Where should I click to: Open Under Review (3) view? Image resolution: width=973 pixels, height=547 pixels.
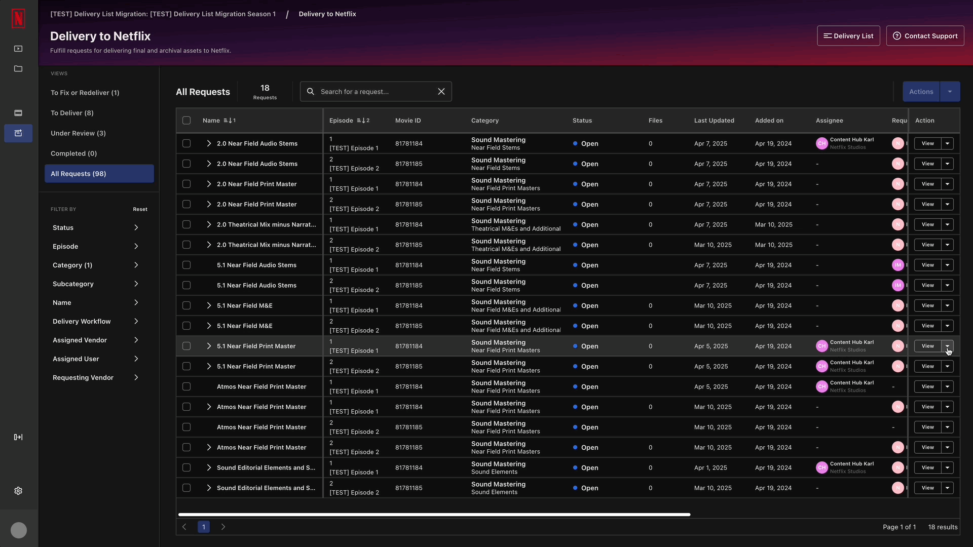point(99,133)
